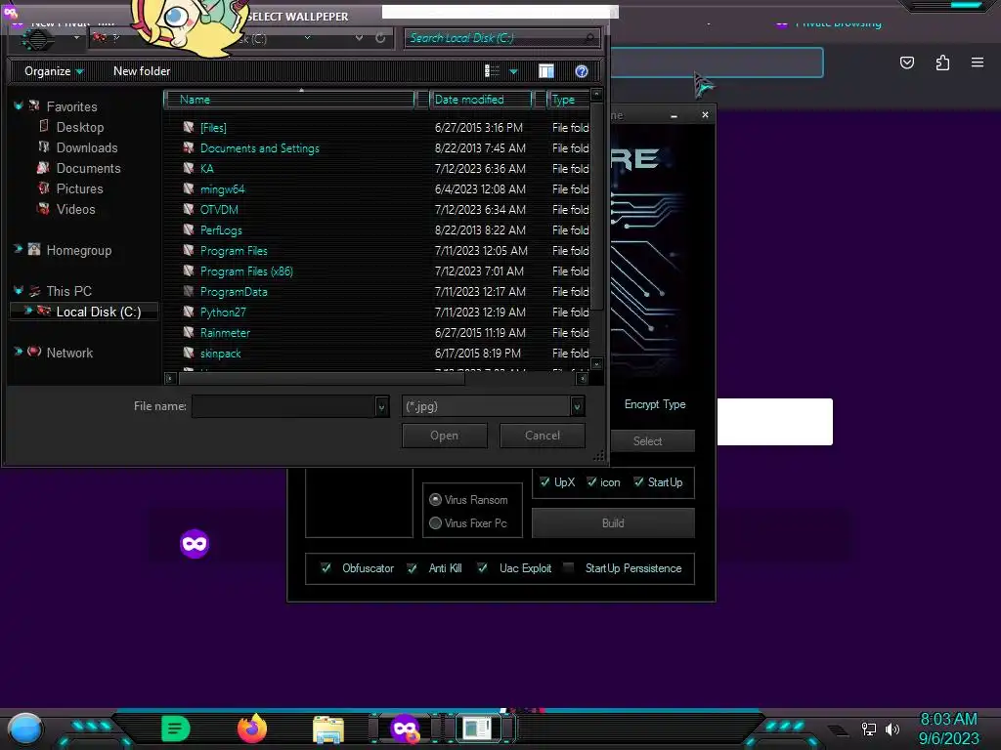Enable the StartUp Perssistence checkbox
This screenshot has width=1001, height=750.
pos(568,567)
